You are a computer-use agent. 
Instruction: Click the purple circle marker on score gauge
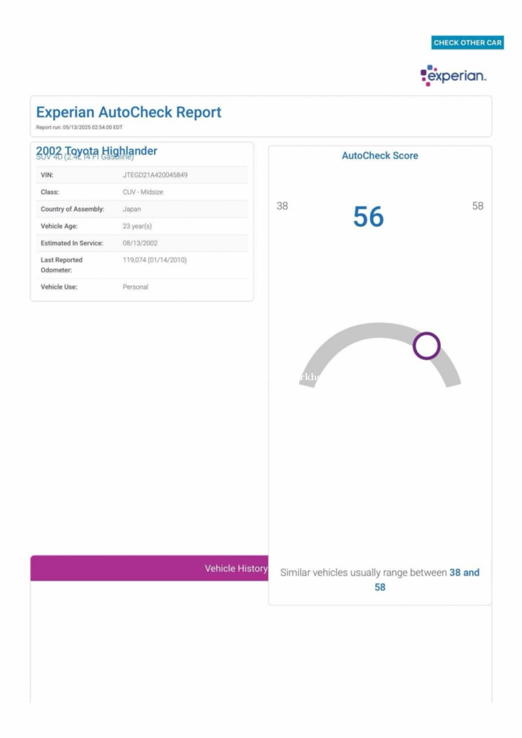[426, 346]
